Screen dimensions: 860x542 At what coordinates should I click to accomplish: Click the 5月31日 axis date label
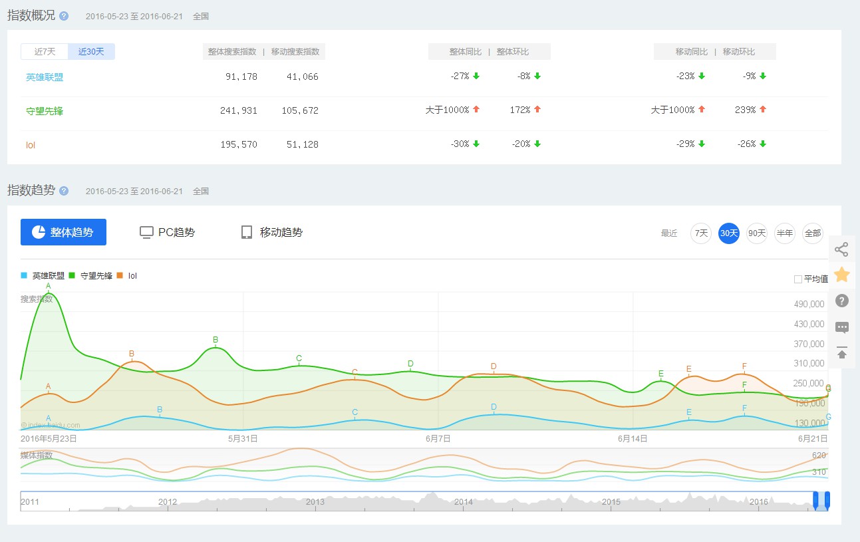[x=243, y=438]
